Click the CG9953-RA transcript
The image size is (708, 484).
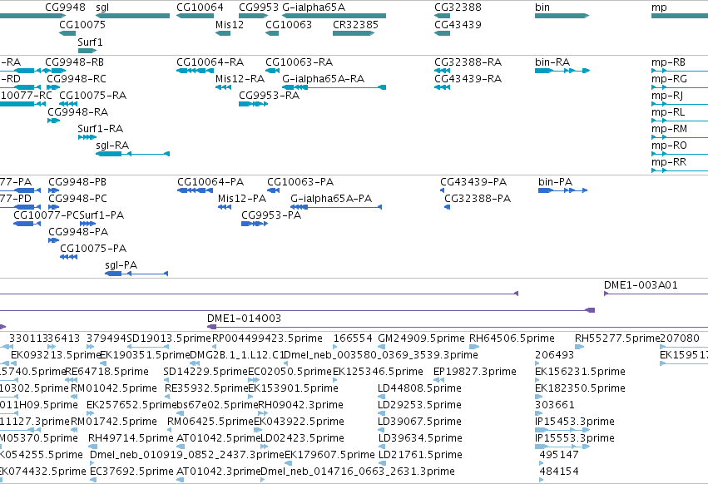253,104
